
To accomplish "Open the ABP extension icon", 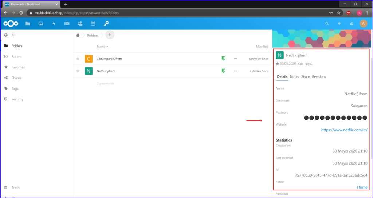I will [x=349, y=13].
